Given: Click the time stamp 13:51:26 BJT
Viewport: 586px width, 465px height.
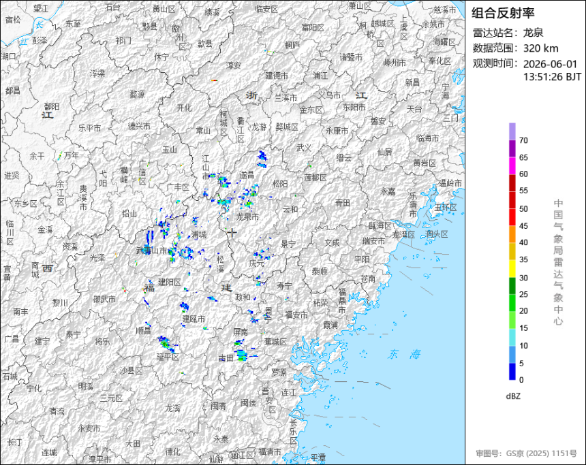Looking at the screenshot, I should point(553,76).
